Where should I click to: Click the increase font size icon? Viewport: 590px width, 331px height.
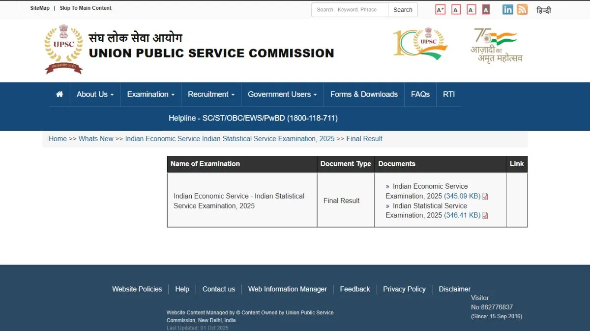pyautogui.click(x=440, y=9)
